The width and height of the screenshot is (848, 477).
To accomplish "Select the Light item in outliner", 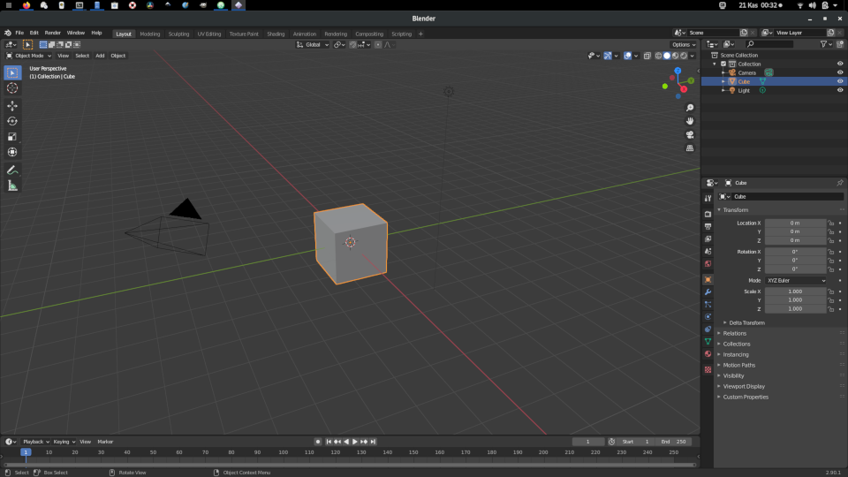I will 744,90.
